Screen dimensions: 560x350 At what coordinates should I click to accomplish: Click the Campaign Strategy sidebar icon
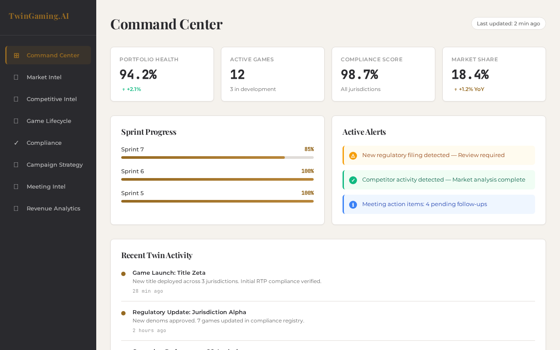pos(17,164)
